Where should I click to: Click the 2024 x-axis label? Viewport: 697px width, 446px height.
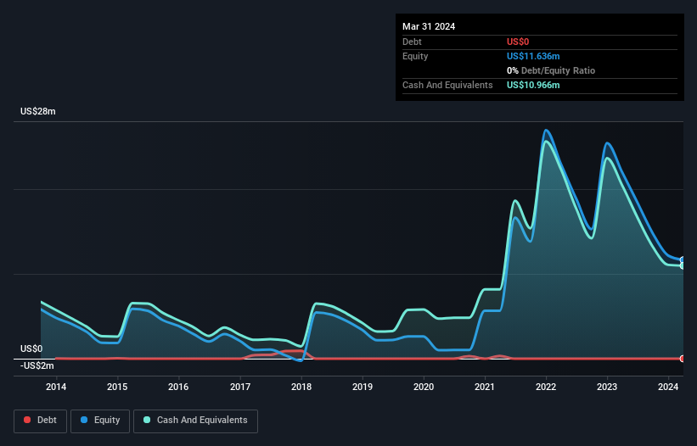click(668, 387)
